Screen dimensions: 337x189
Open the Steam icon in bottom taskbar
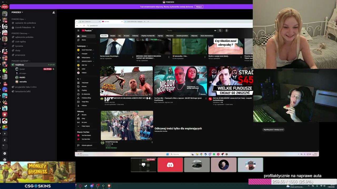coord(86,186)
